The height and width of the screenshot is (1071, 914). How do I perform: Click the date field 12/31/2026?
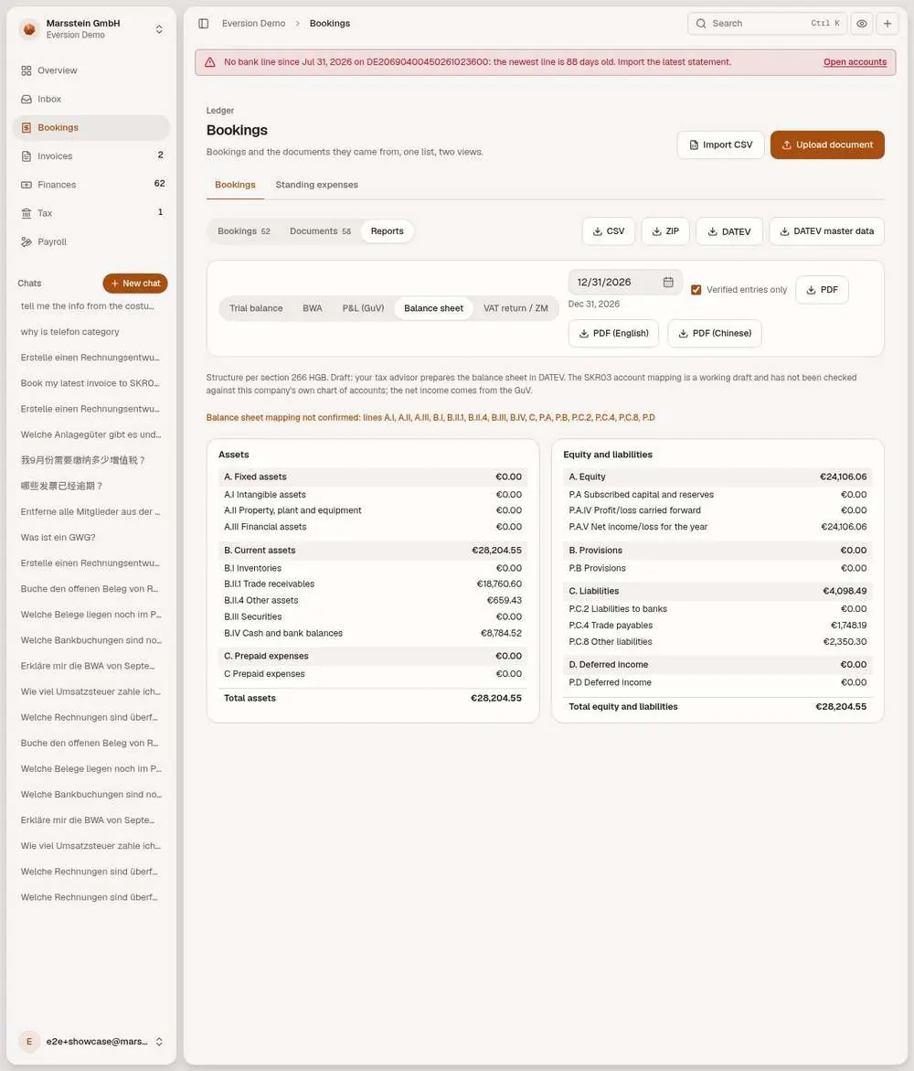pyautogui.click(x=624, y=282)
